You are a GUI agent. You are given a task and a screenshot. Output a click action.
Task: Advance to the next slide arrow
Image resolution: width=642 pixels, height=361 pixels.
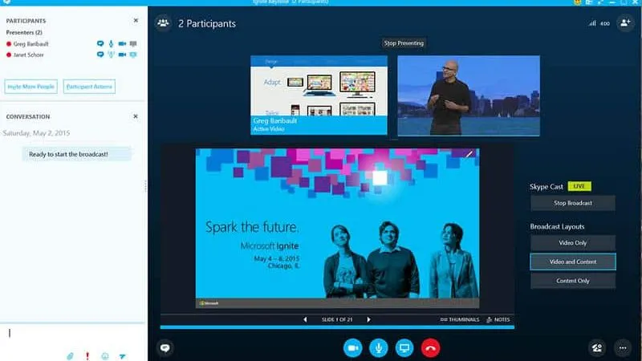[368, 319]
